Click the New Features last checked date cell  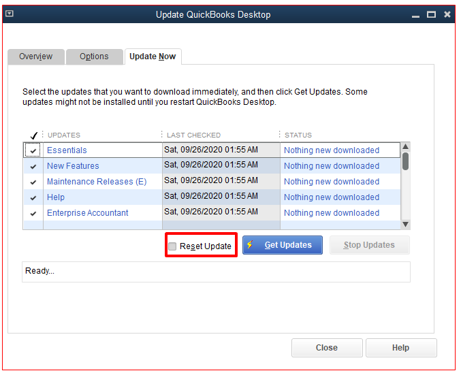tap(221, 166)
